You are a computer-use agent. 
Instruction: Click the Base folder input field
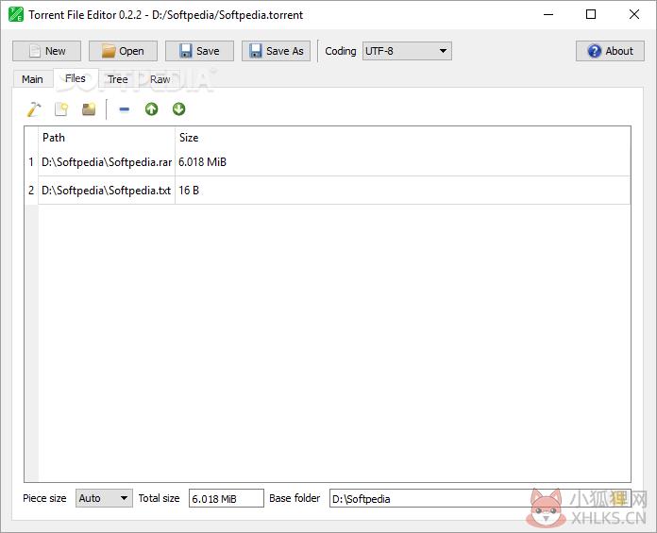tap(480, 498)
